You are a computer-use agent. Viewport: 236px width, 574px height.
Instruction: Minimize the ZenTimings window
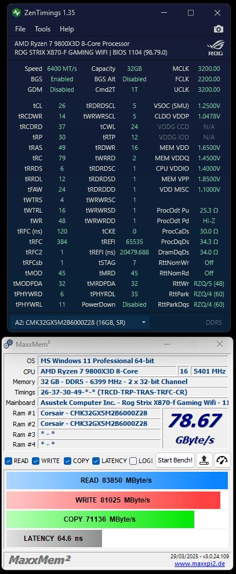(x=164, y=13)
